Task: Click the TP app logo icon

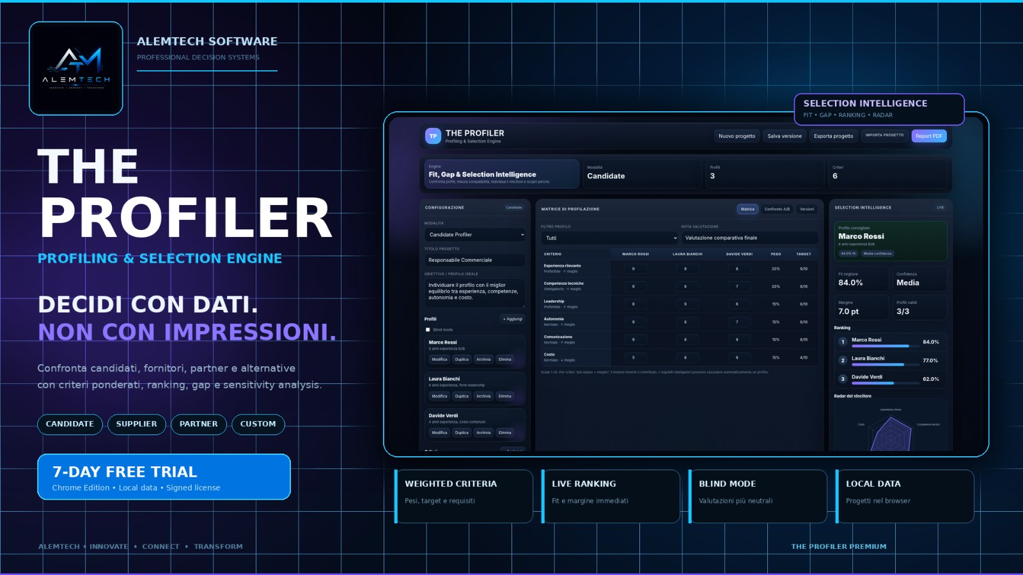Action: [x=433, y=135]
